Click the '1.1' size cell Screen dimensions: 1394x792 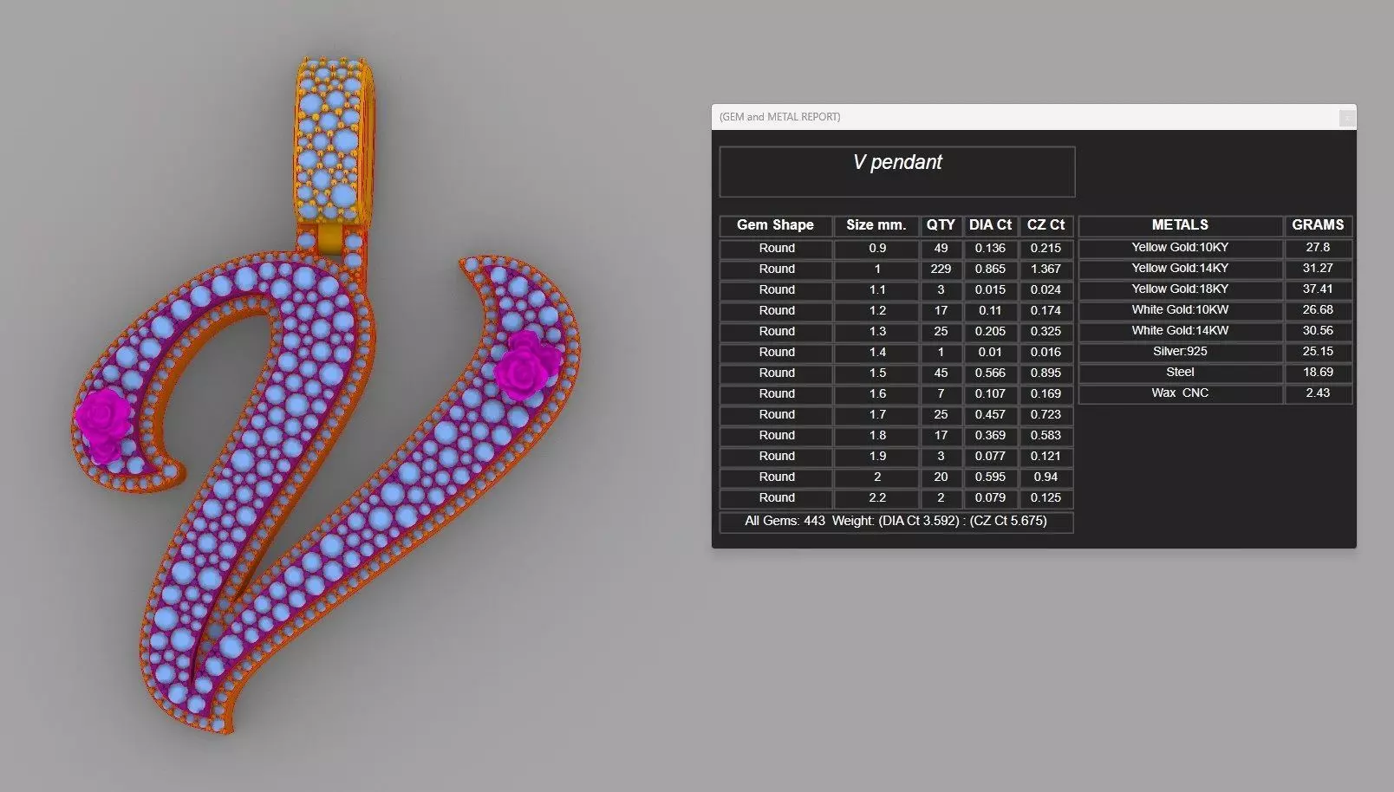pyautogui.click(x=876, y=290)
